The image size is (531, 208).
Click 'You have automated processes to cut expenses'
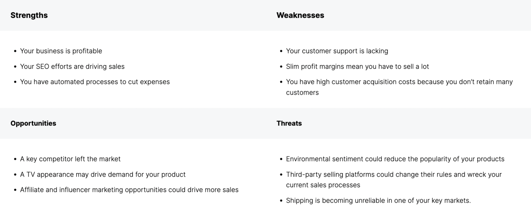coord(95,82)
